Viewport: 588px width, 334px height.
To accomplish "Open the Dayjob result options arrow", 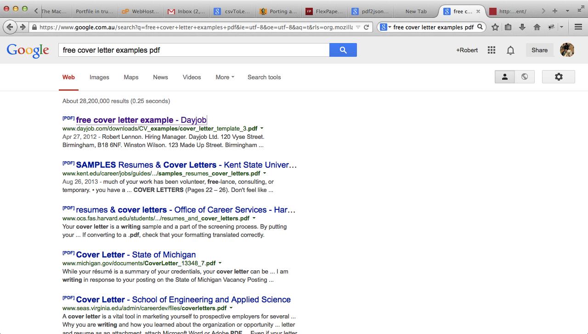I will (262, 129).
